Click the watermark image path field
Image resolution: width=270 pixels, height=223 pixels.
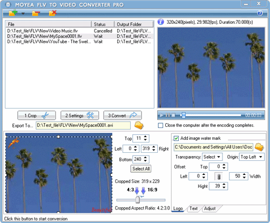[213, 147]
